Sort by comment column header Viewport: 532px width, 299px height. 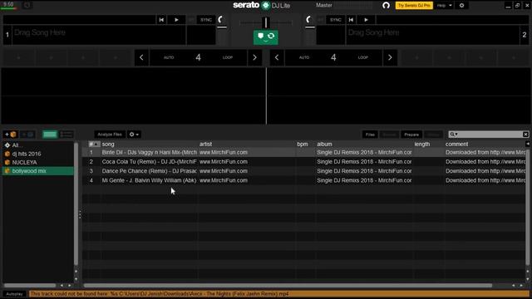point(485,144)
